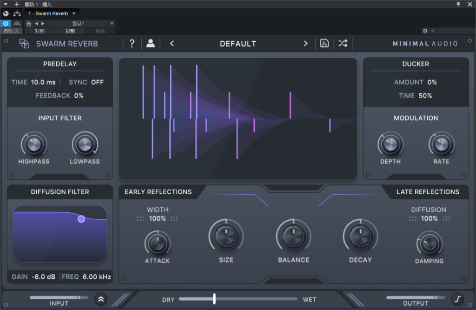Select next host preset triangle
The image size is (476, 310).
[43, 23]
